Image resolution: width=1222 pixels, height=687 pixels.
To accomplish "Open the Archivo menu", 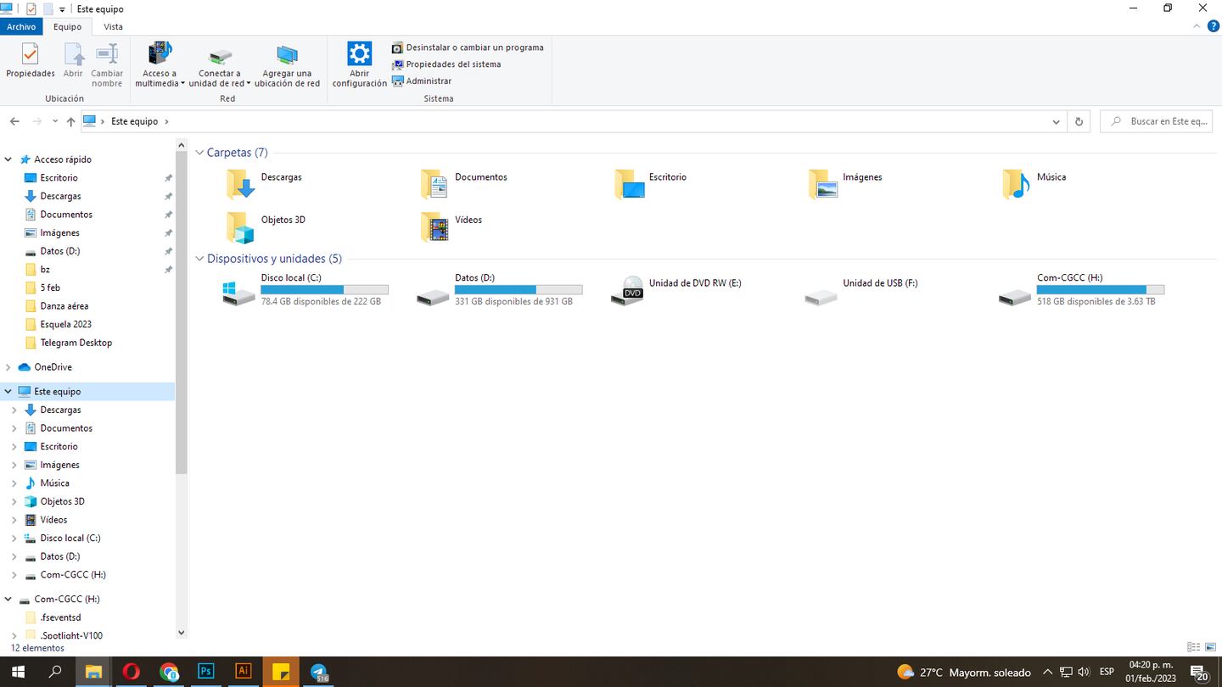I will (21, 26).
